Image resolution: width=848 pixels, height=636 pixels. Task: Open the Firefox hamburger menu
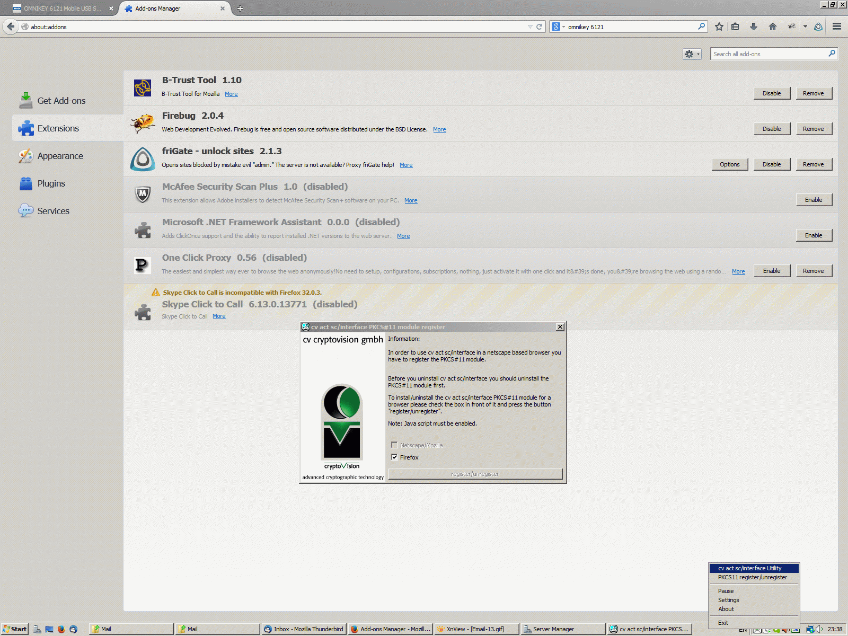pos(837,26)
